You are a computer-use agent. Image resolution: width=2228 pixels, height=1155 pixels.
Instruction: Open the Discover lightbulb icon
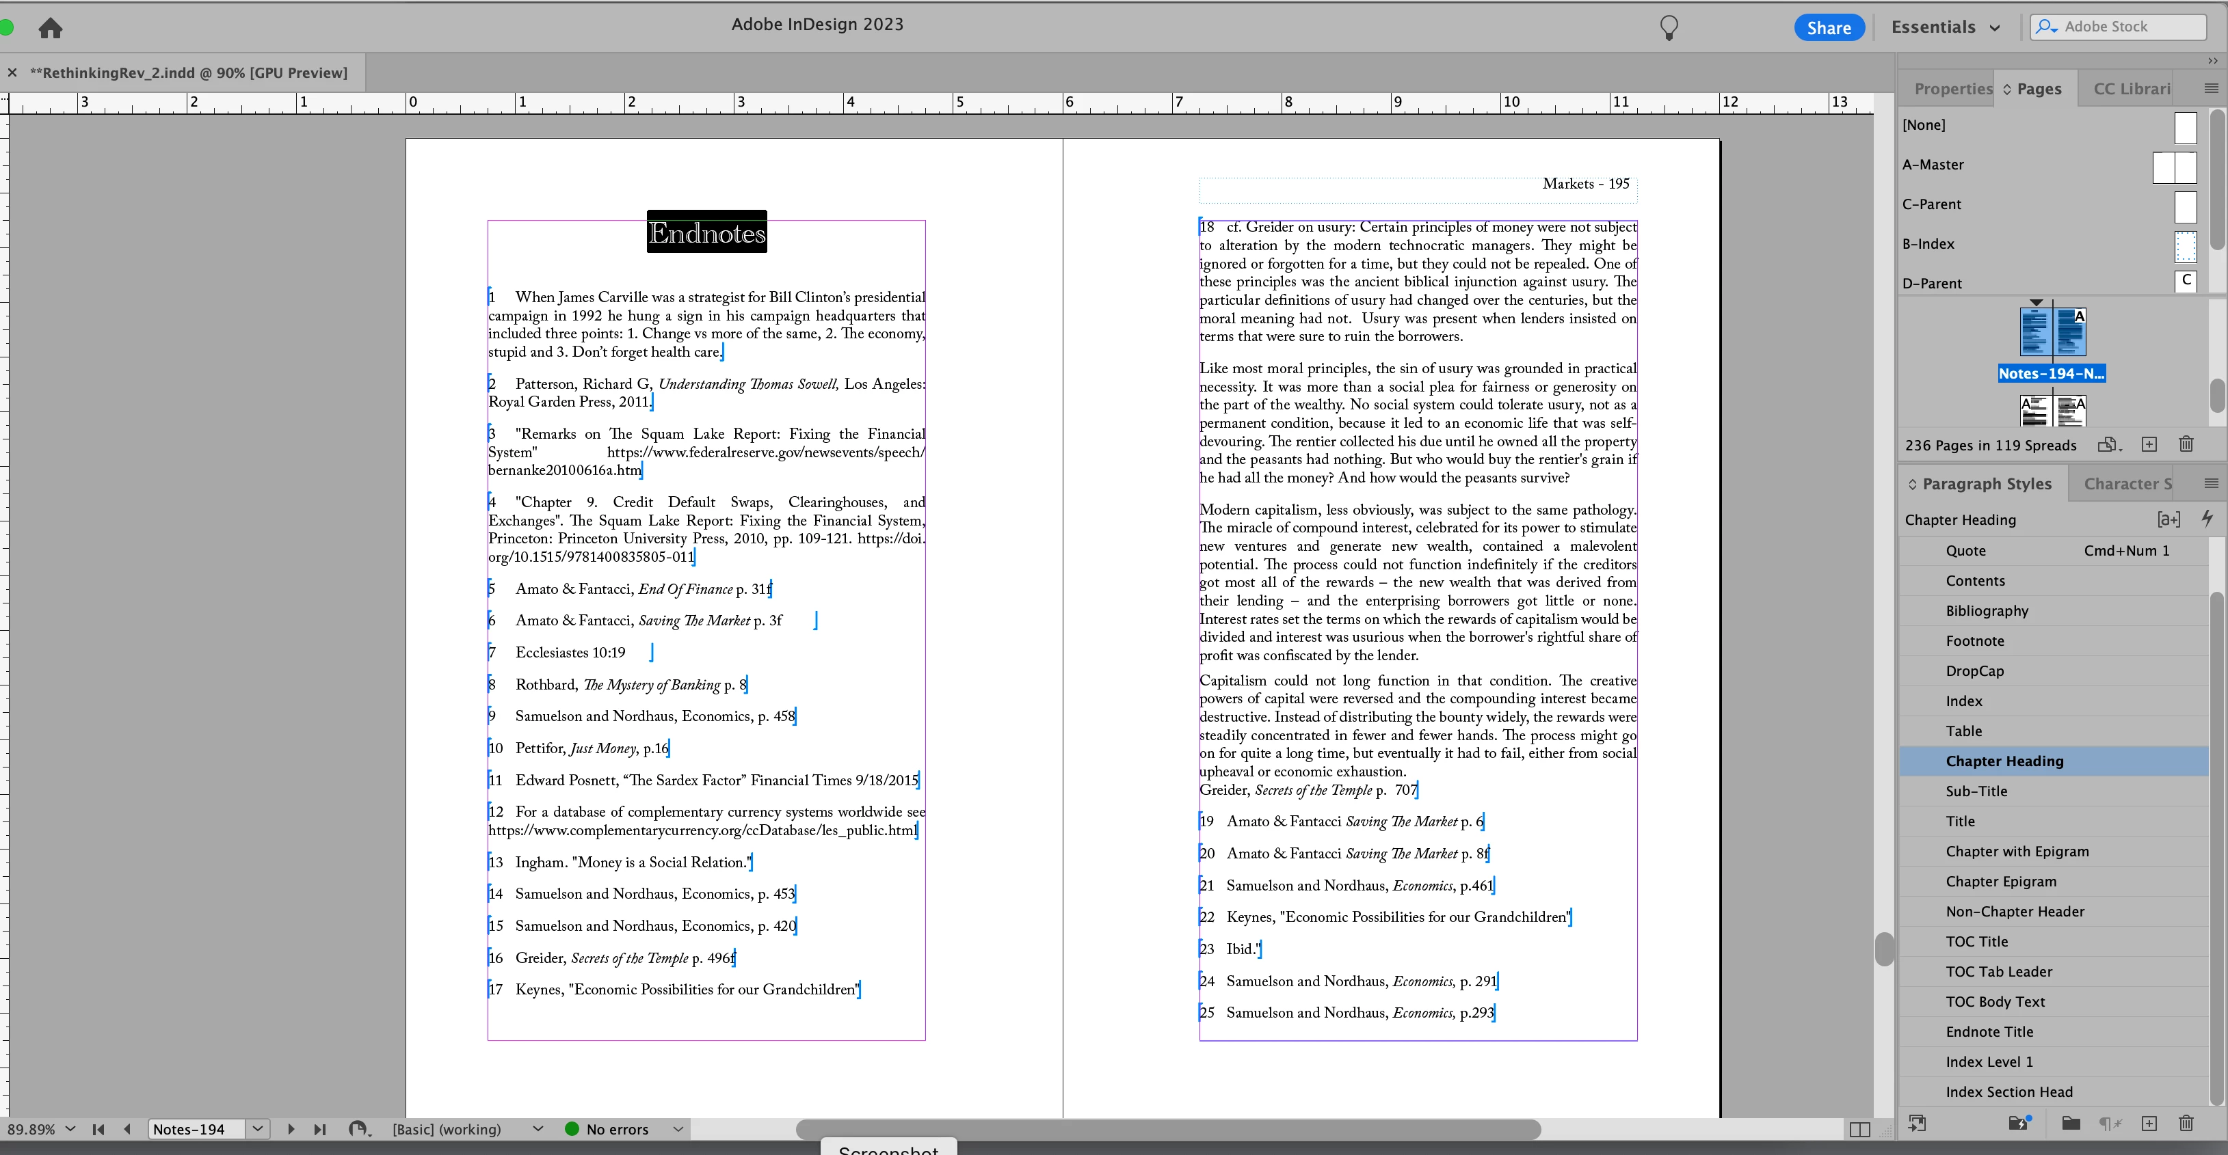[1669, 27]
